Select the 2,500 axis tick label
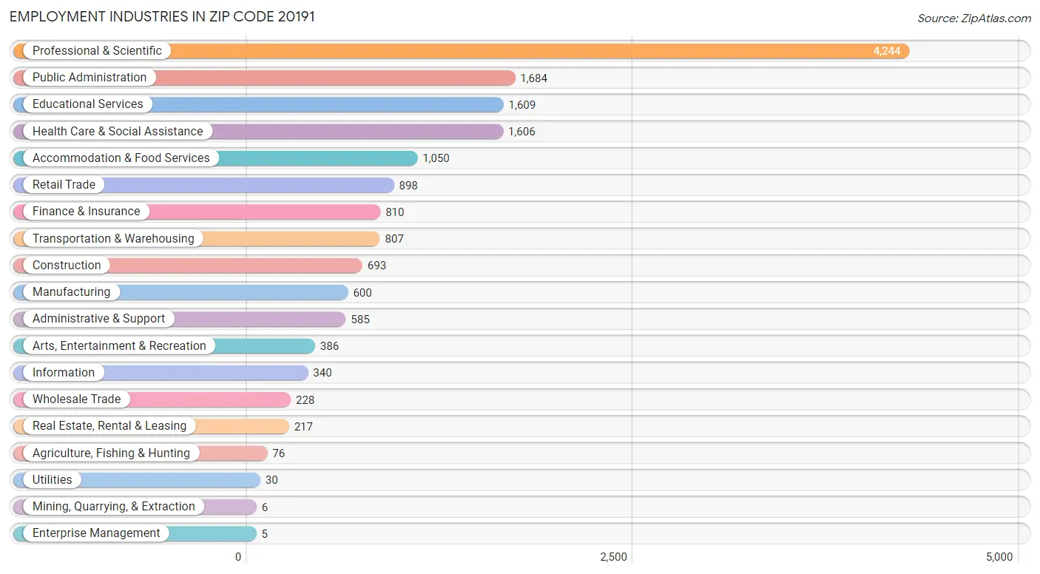 [x=613, y=557]
